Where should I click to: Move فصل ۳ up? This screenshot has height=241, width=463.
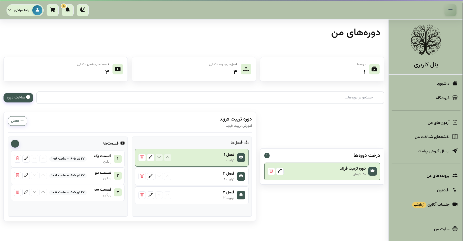point(168,195)
